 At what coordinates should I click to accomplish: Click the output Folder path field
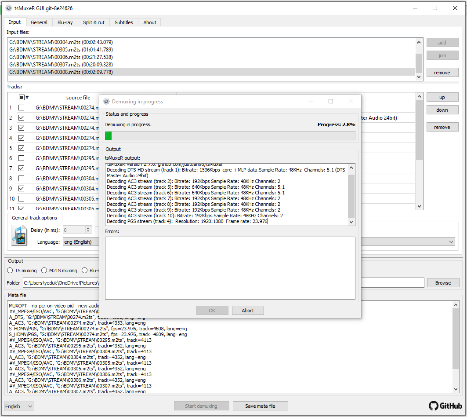[223, 283]
